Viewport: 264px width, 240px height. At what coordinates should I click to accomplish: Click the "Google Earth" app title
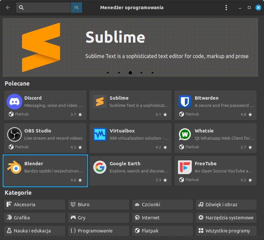coord(125,164)
